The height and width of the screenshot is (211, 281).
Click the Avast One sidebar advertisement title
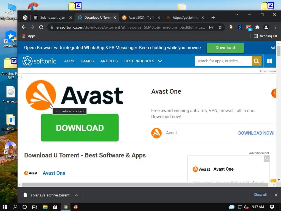[223, 169]
